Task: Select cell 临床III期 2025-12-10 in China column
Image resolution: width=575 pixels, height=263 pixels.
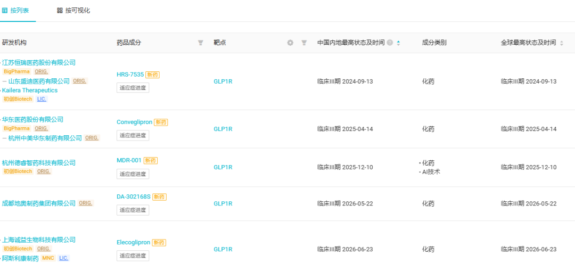Action: (345, 167)
